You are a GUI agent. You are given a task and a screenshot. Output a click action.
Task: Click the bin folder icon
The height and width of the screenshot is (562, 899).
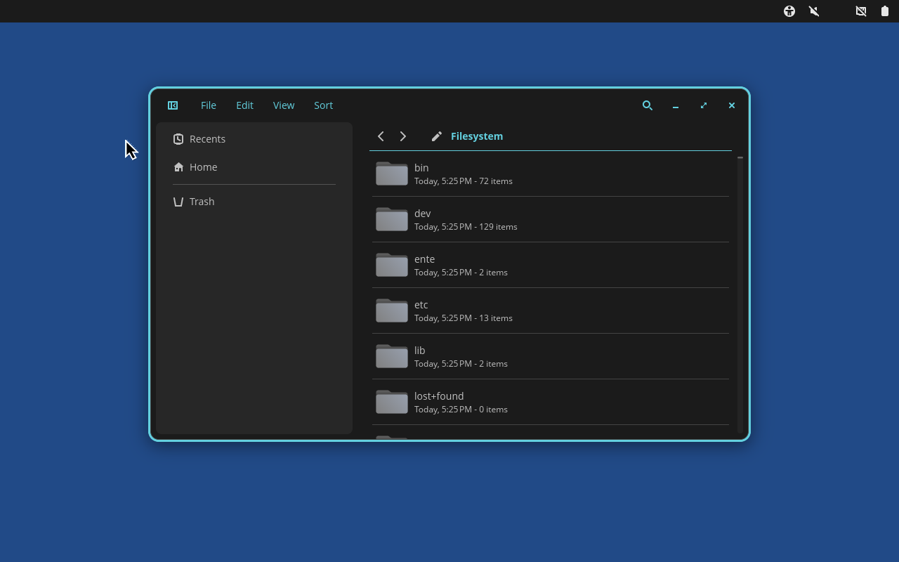[x=392, y=174]
